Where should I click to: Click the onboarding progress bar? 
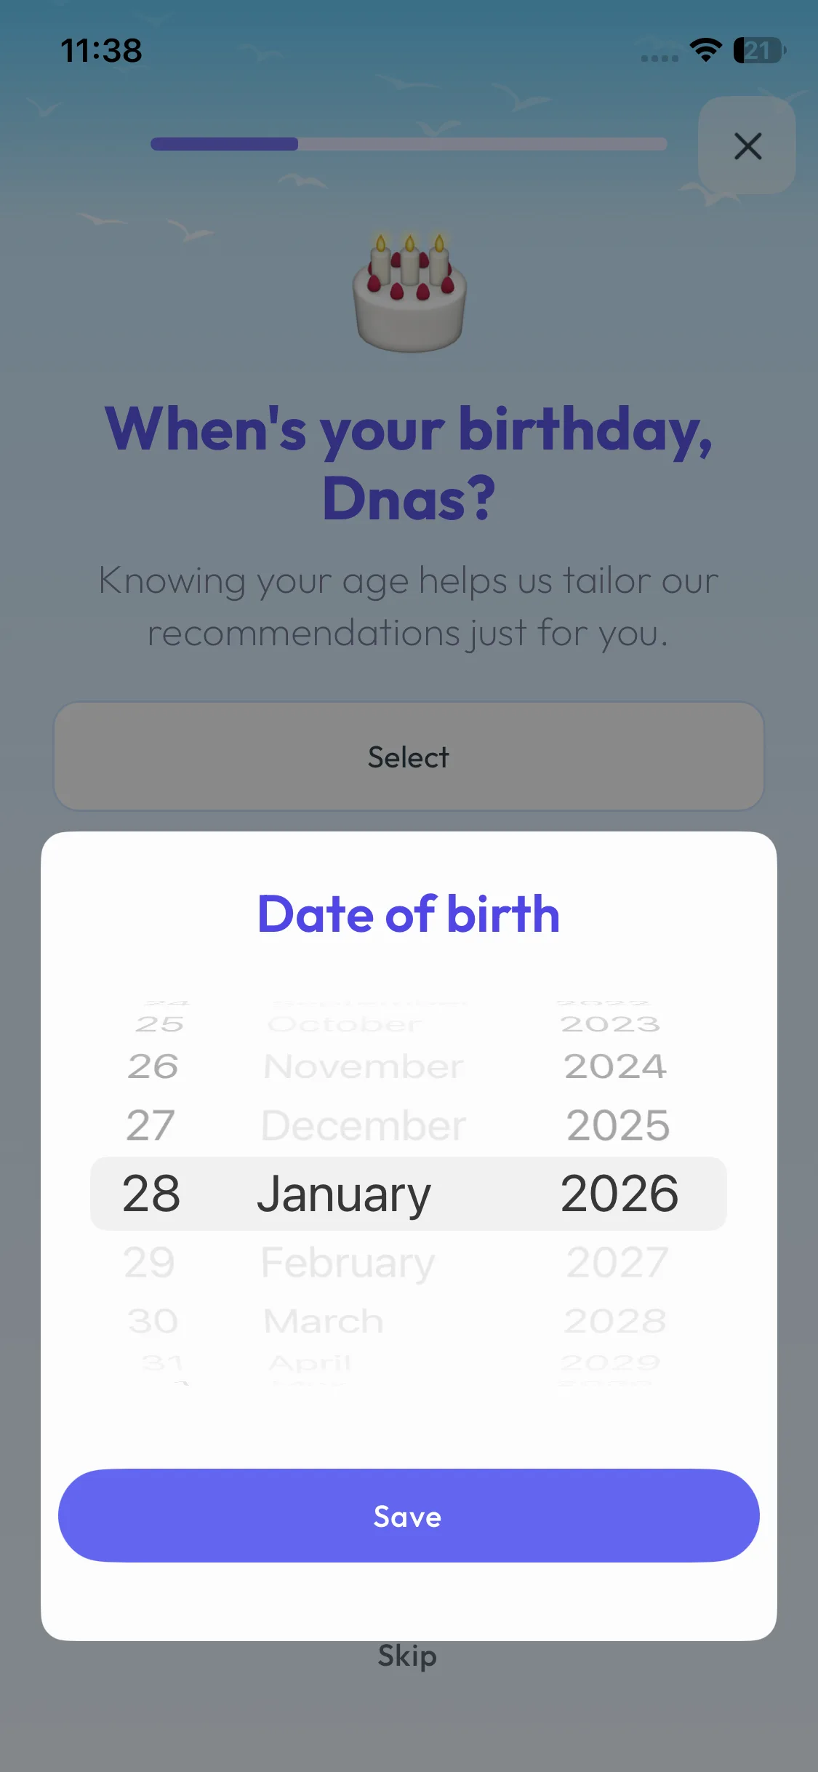409,144
